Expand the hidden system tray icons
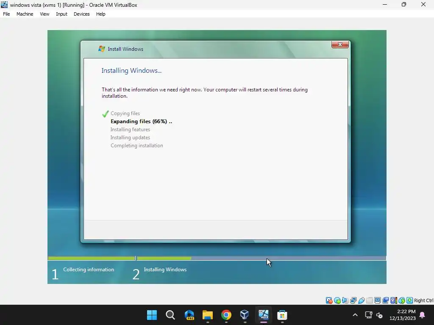434x325 pixels. point(355,315)
